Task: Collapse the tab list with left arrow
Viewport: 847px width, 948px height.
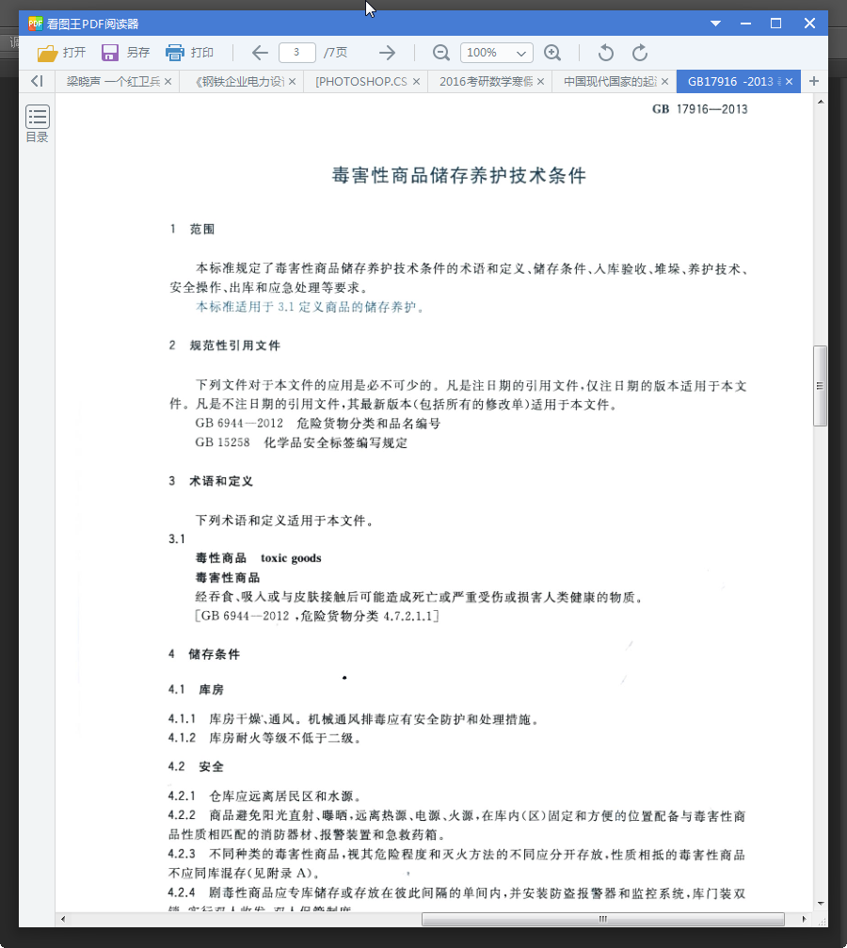Action: [x=37, y=81]
